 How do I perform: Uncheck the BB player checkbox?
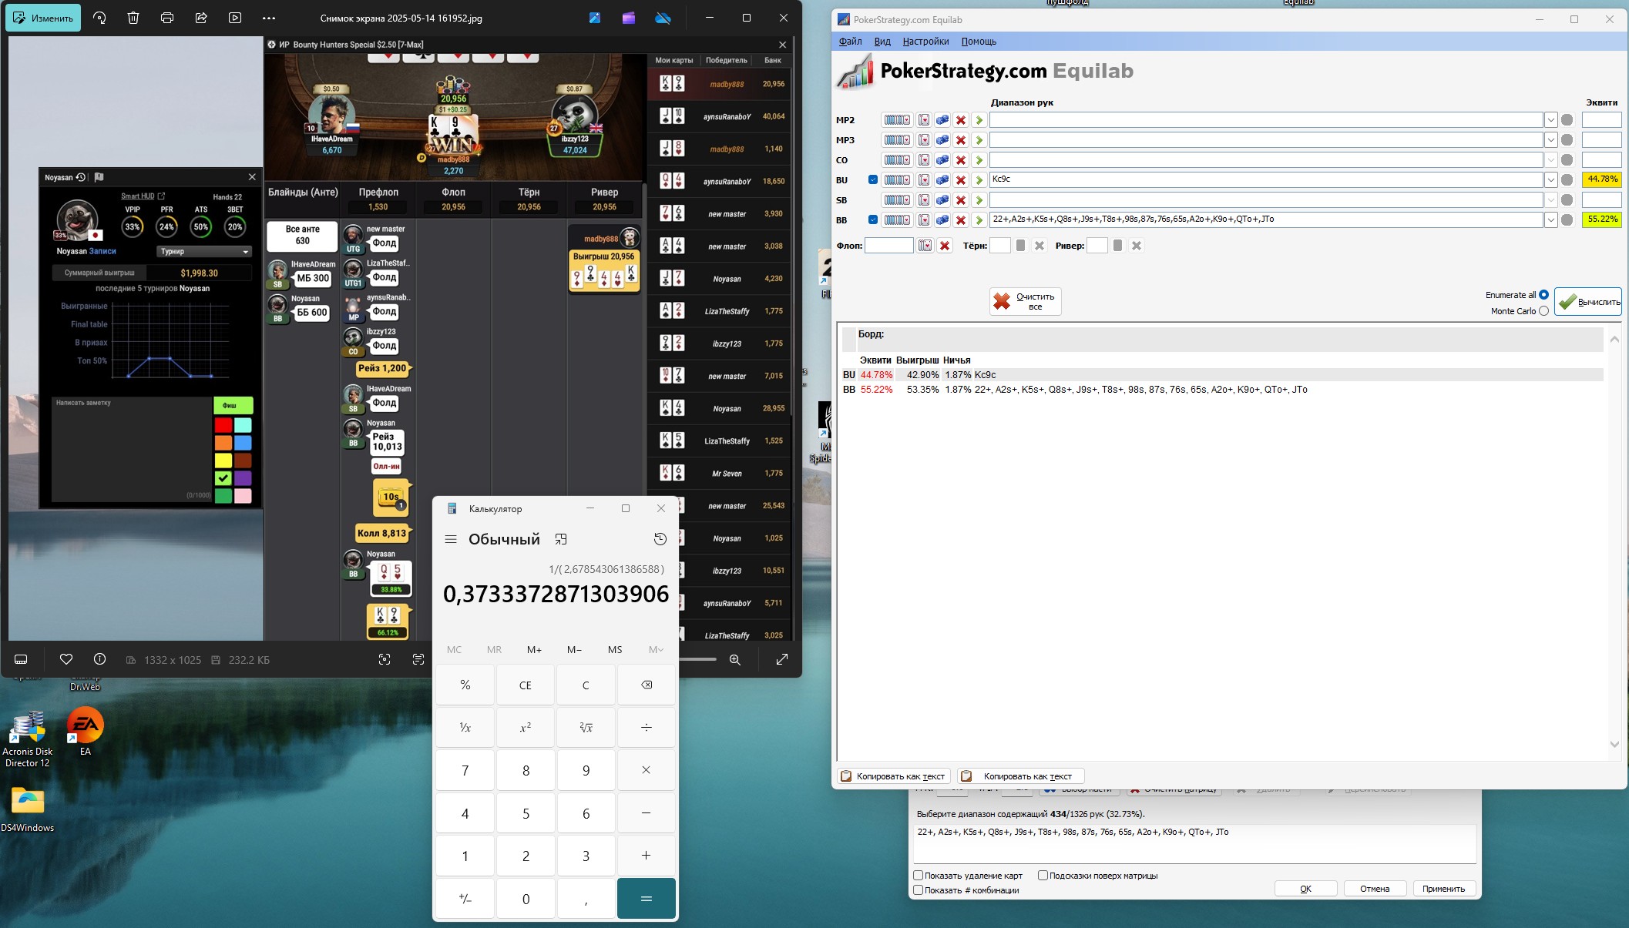coord(873,219)
